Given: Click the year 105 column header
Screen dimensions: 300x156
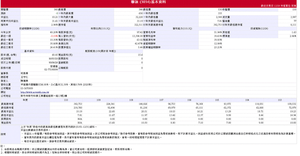Looking at the screenshot, I should coord(217,100).
